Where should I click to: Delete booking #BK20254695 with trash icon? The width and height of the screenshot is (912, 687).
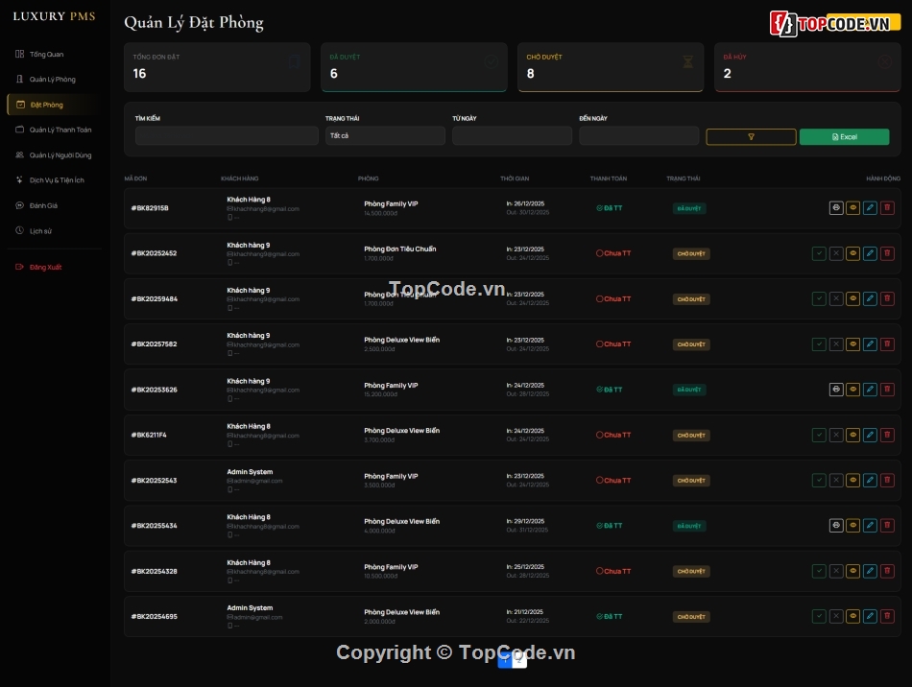[887, 616]
